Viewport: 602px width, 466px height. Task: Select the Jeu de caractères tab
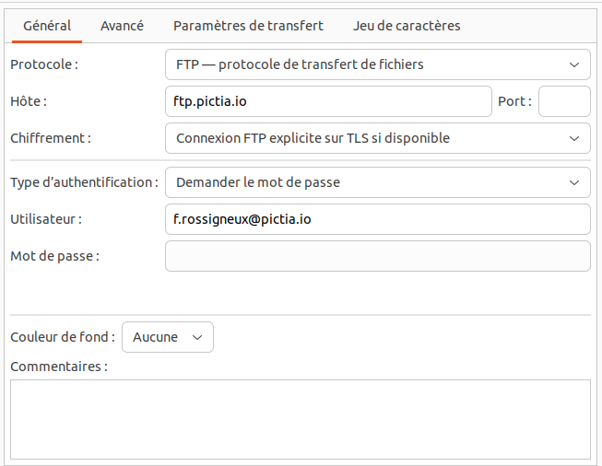pos(407,26)
